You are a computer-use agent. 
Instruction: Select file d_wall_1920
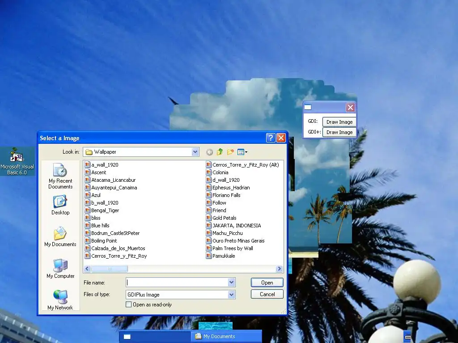(x=223, y=180)
